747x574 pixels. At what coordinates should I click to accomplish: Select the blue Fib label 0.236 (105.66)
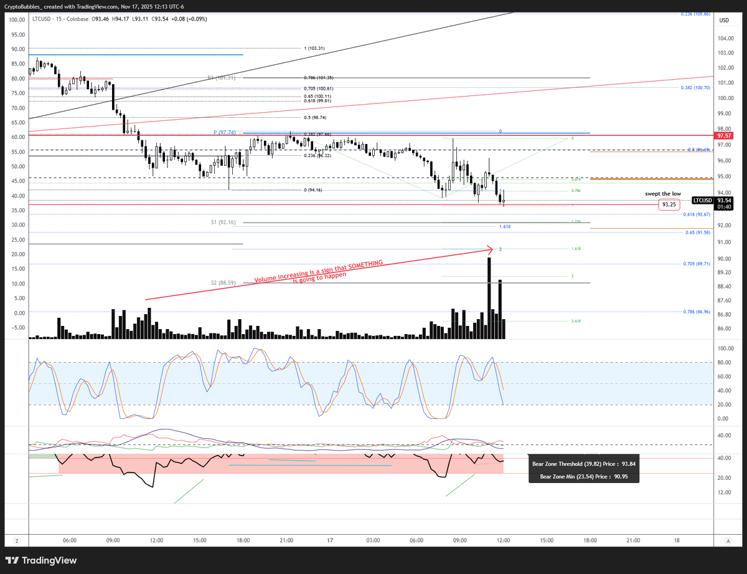(695, 14)
